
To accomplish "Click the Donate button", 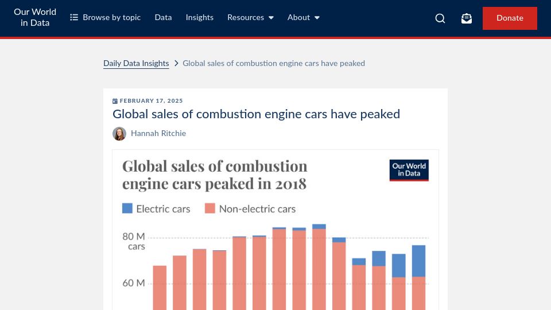I will pyautogui.click(x=510, y=18).
